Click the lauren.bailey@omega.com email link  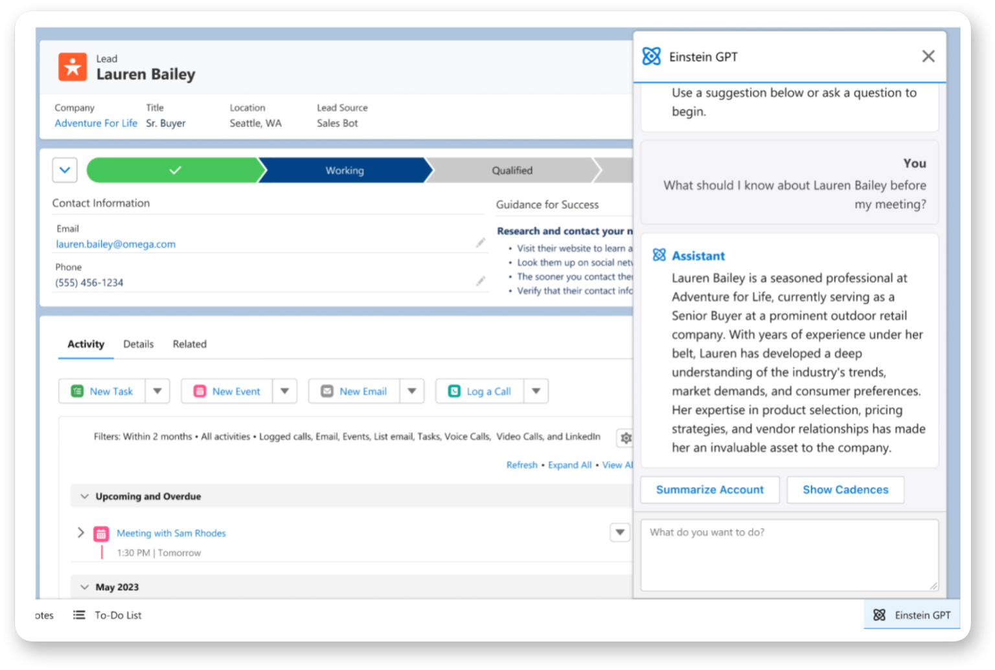click(x=116, y=244)
